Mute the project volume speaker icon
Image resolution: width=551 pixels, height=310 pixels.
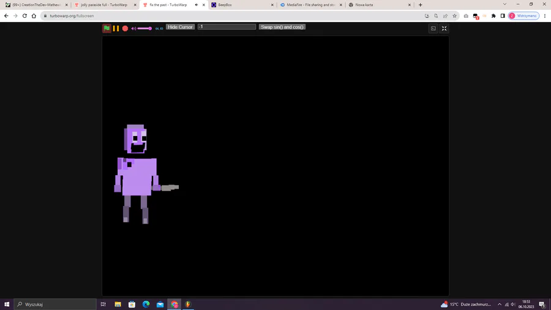point(133,28)
